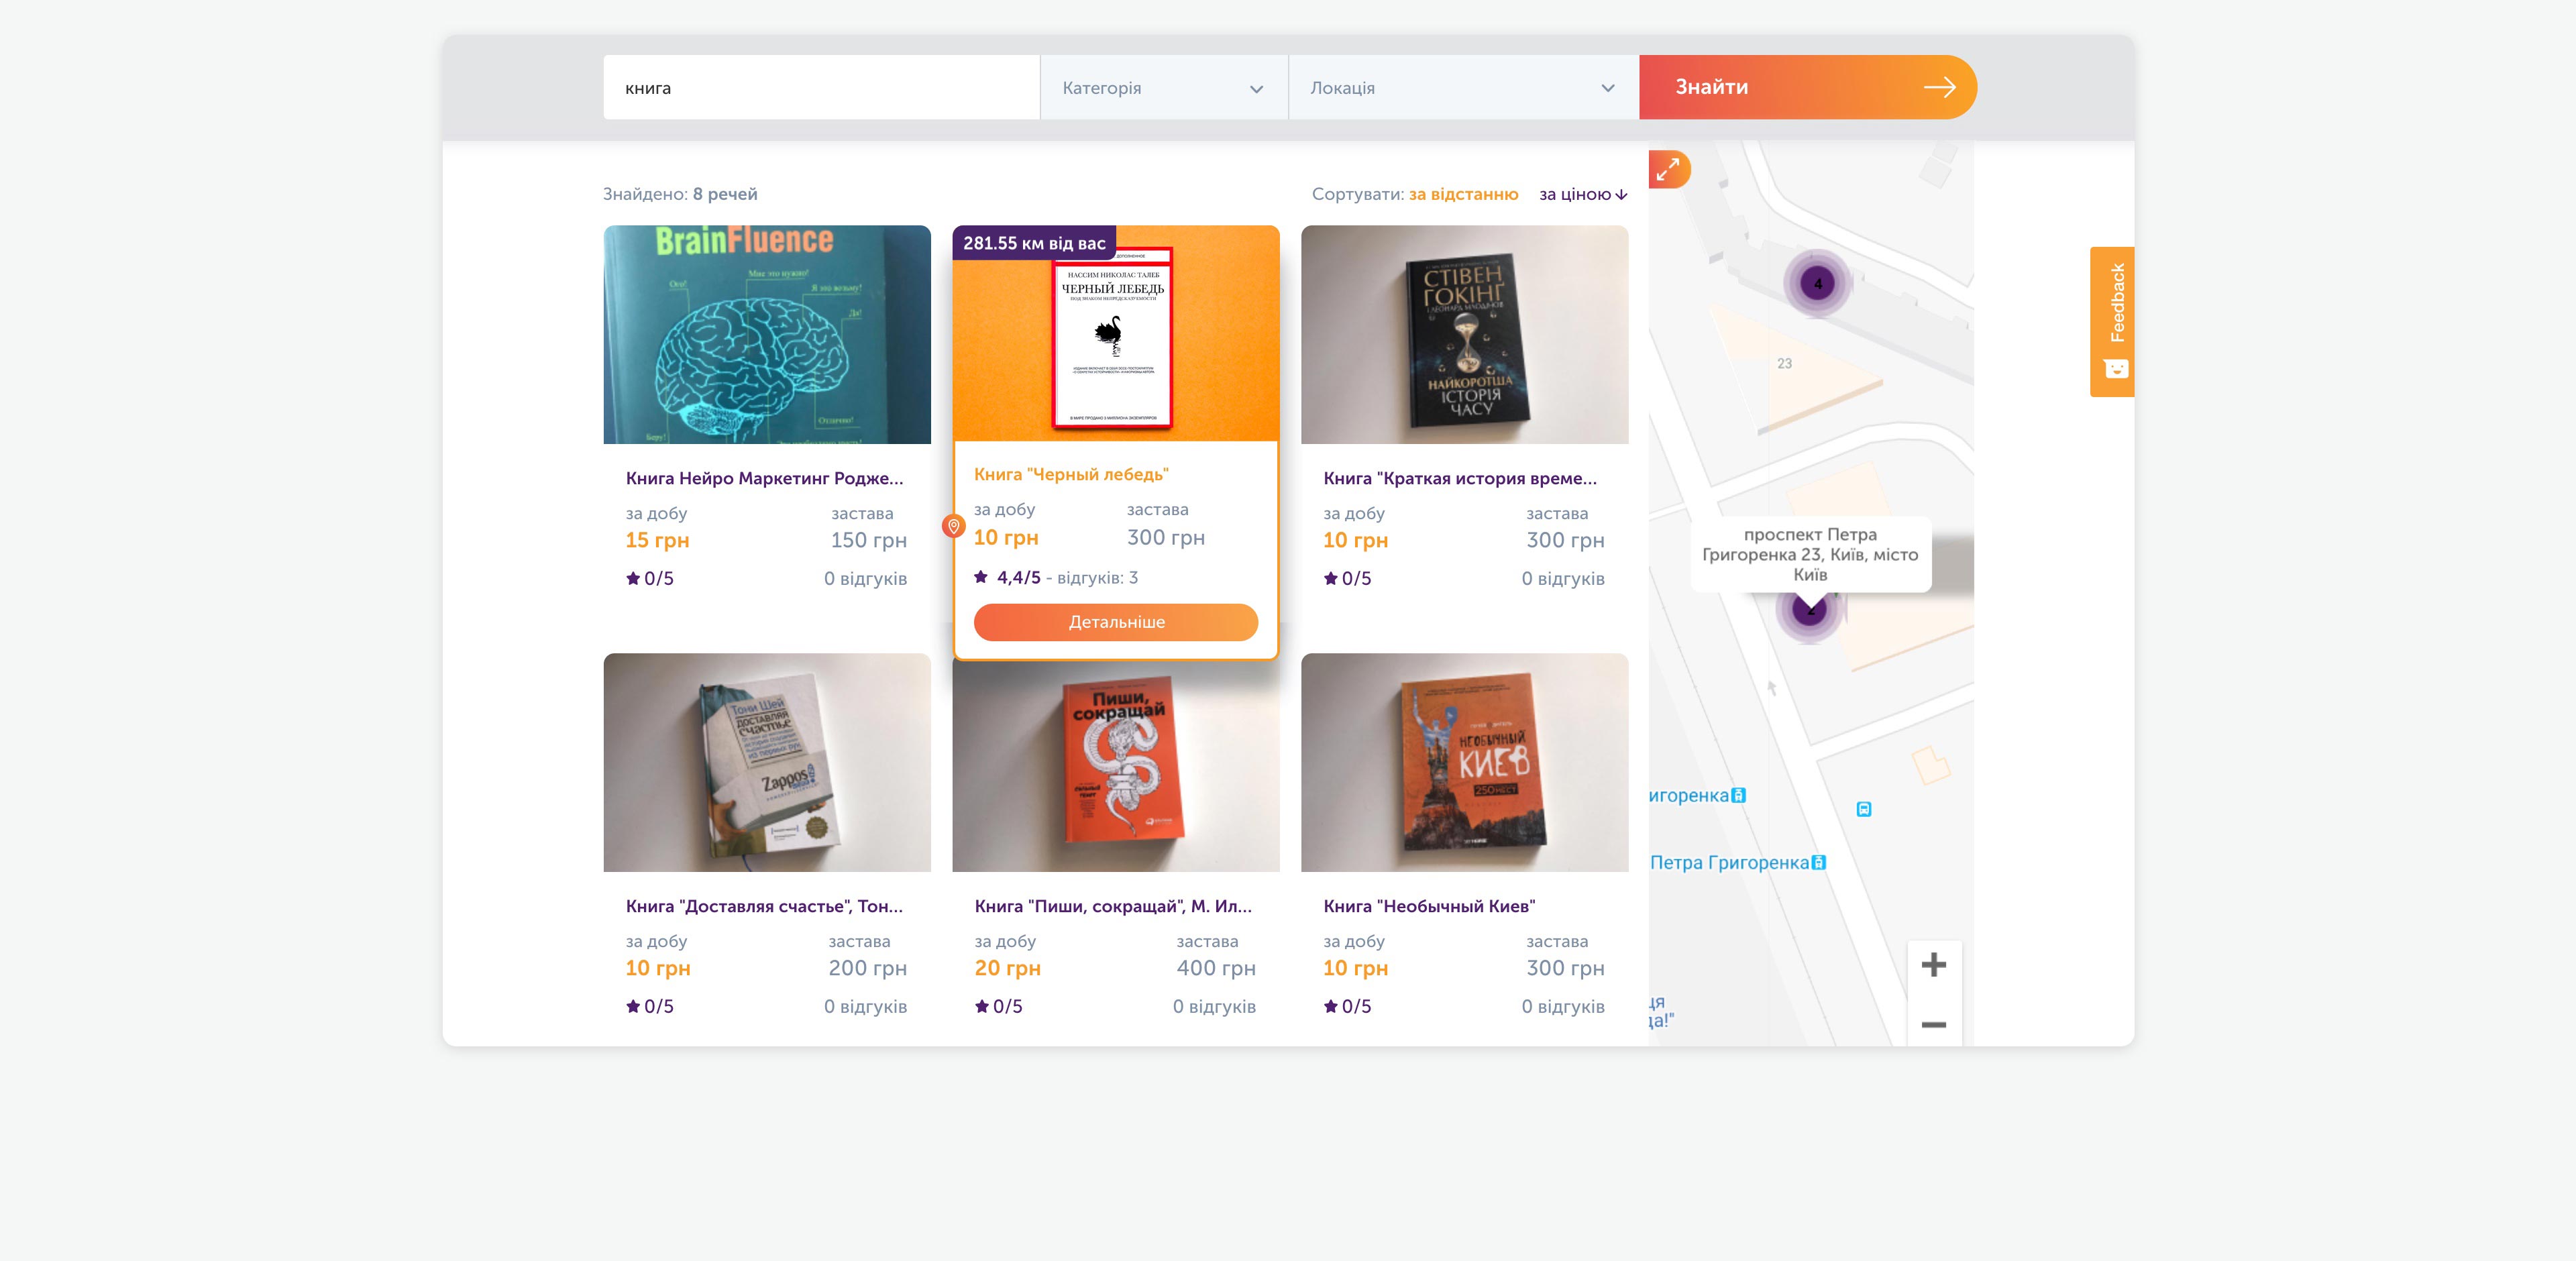The image size is (2576, 1261).
Task: Zoom out the map with minus icon
Action: [x=1934, y=1024]
